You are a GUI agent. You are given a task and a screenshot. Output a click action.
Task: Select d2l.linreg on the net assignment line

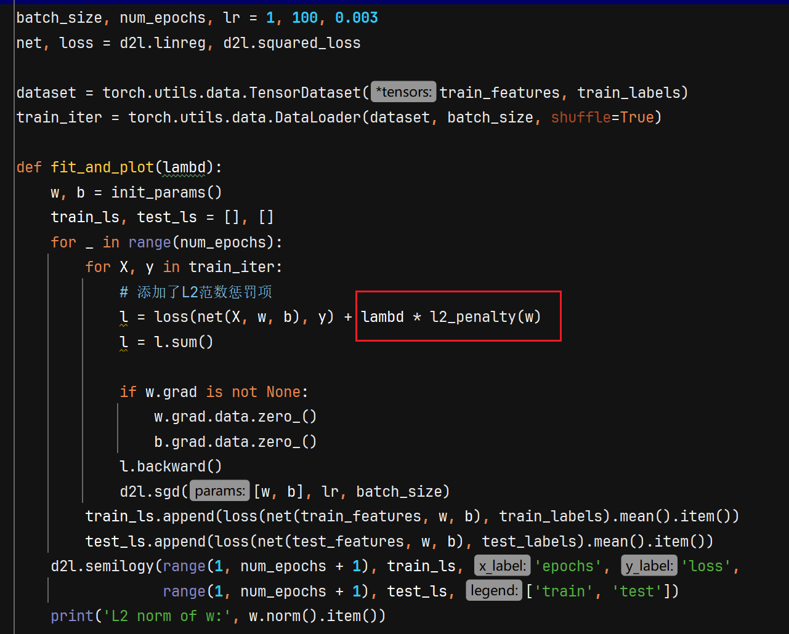[x=163, y=43]
